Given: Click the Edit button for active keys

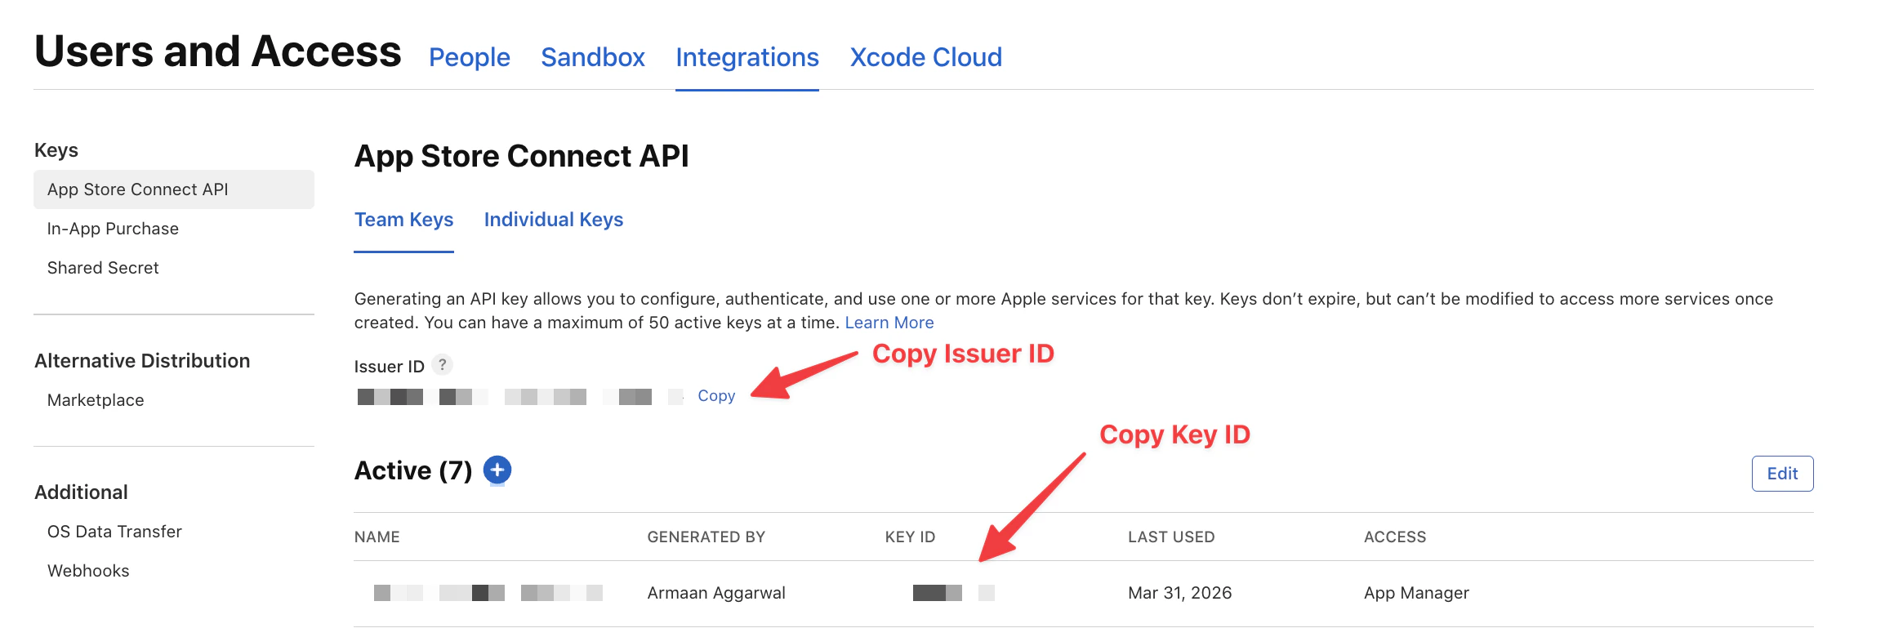Looking at the screenshot, I should (1783, 473).
